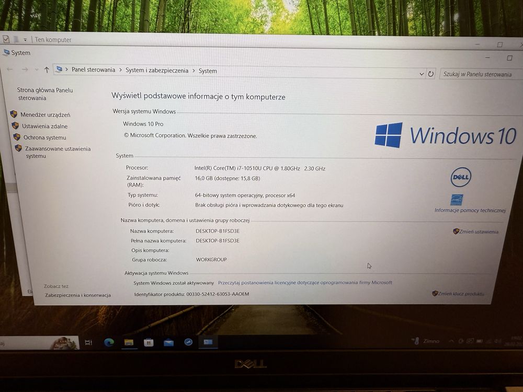Screen dimensions: 523x392
Task: Open Mail app from taskbar
Action: [168, 342]
